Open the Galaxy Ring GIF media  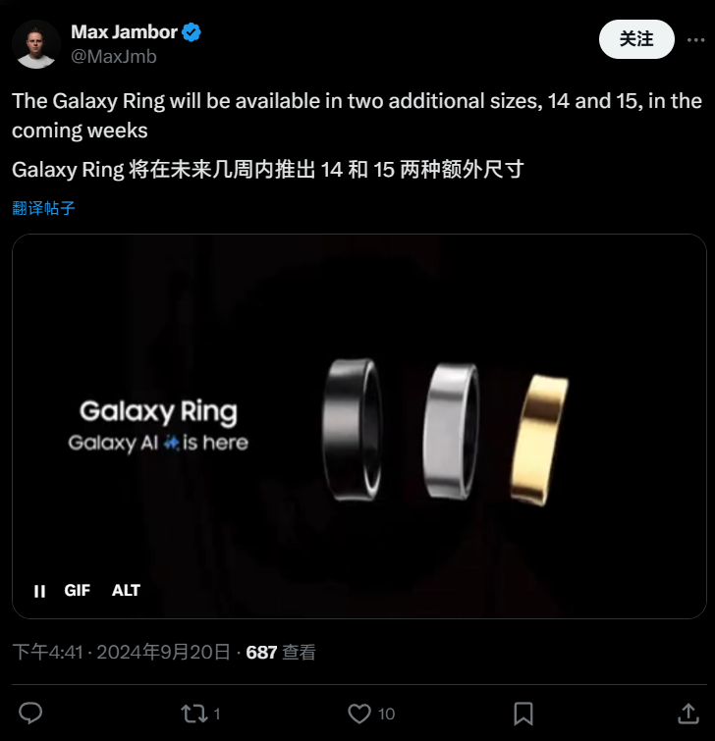pyautogui.click(x=358, y=426)
